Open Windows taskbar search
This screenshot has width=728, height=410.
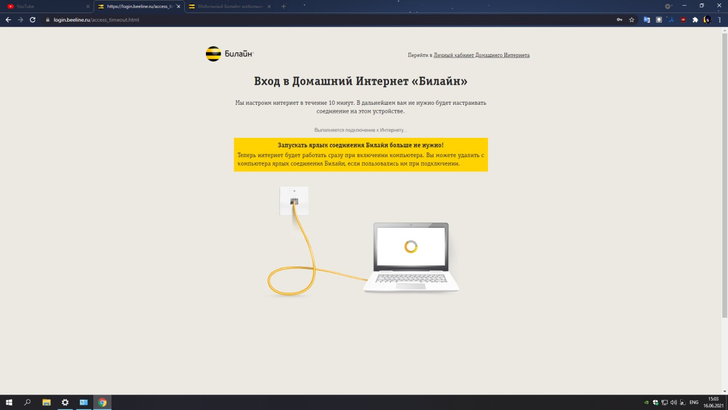coord(27,402)
